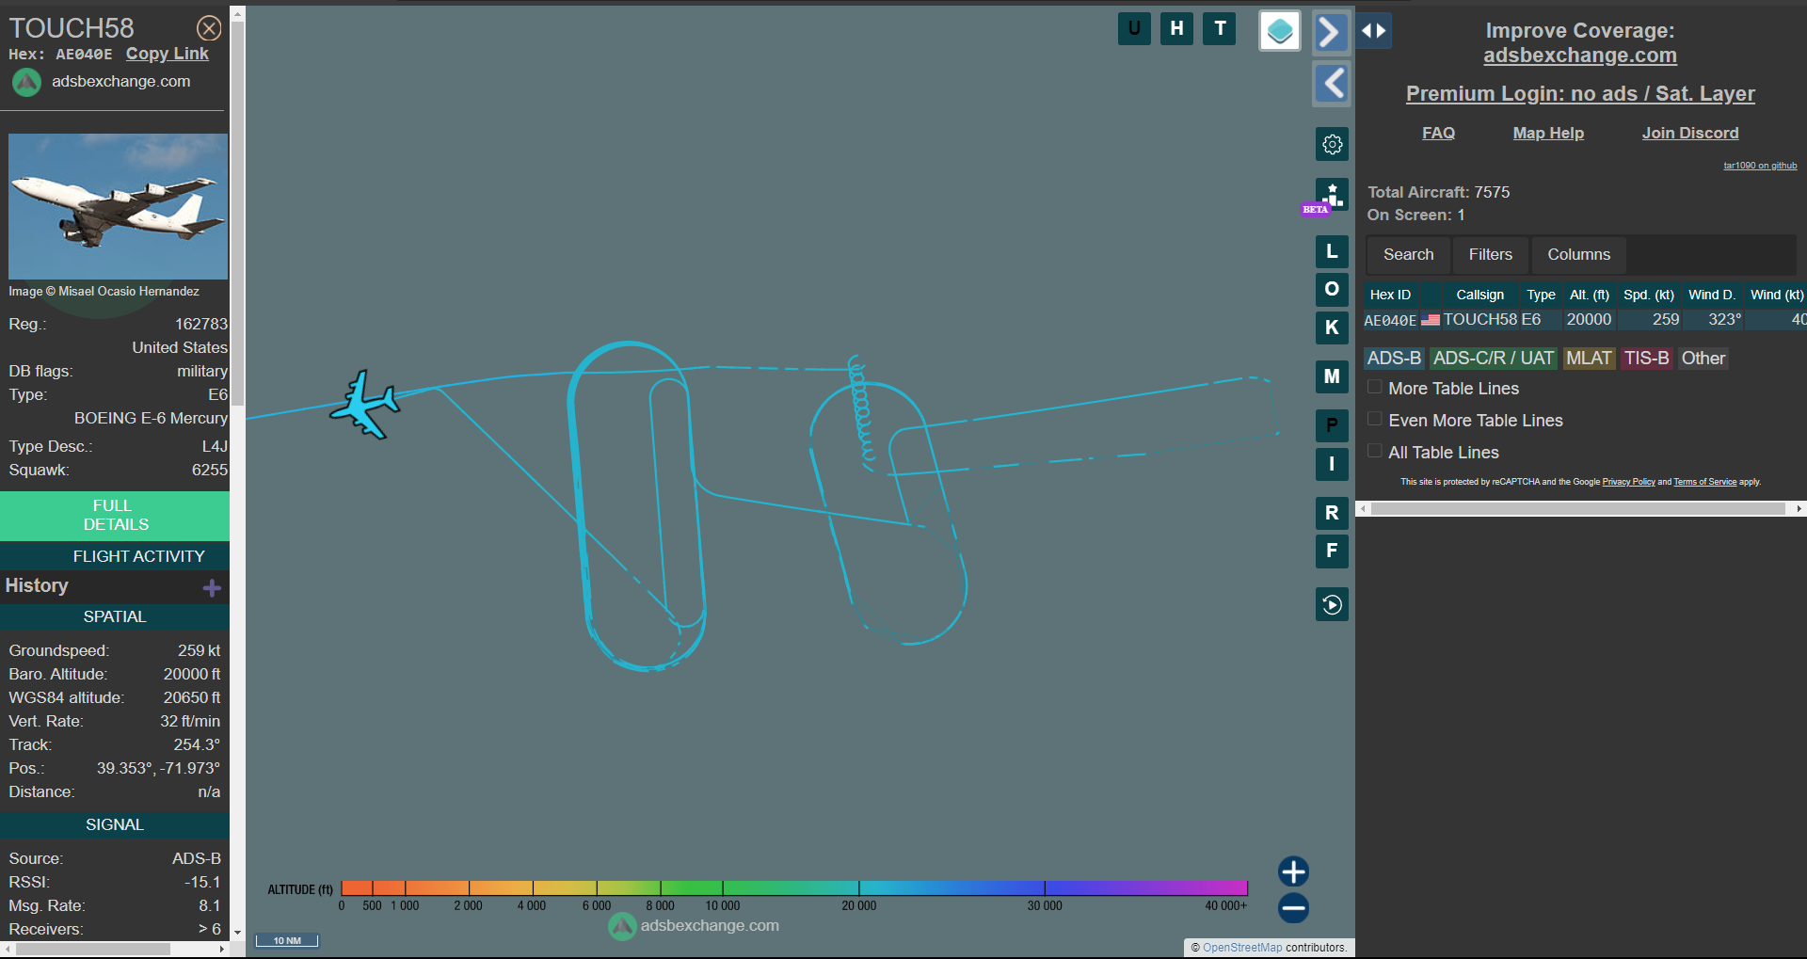
Task: Switch to the Columns tab
Action: click(x=1578, y=255)
